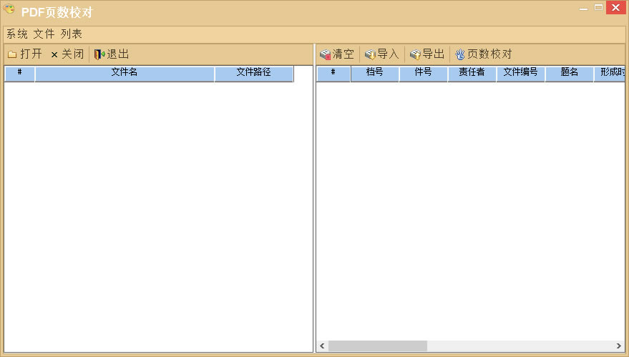The image size is (629, 357).
Task: Click the Exit (退出) toolbar icon
Action: (x=99, y=54)
